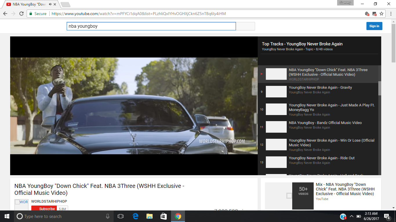396x222 pixels.
Task: Go back using the browser back arrow
Action: (x=5, y=14)
